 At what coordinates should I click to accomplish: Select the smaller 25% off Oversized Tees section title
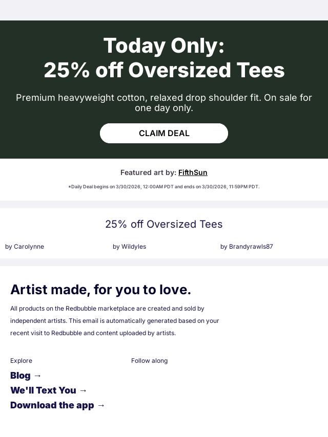(164, 224)
